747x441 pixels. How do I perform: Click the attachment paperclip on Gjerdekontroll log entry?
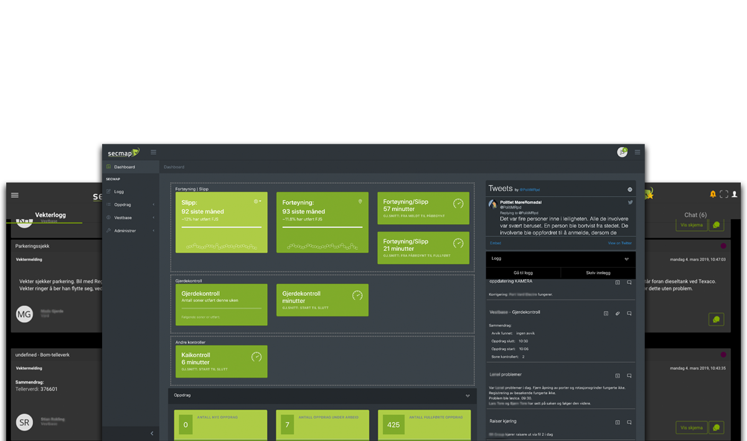point(618,313)
